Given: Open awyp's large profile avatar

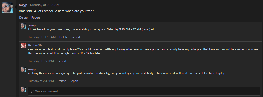Looking at the screenshot, I should click(7, 8).
